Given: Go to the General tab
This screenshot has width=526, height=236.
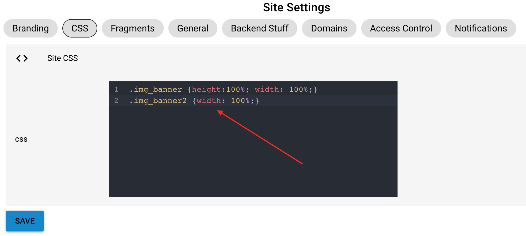Looking at the screenshot, I should coord(193,28).
